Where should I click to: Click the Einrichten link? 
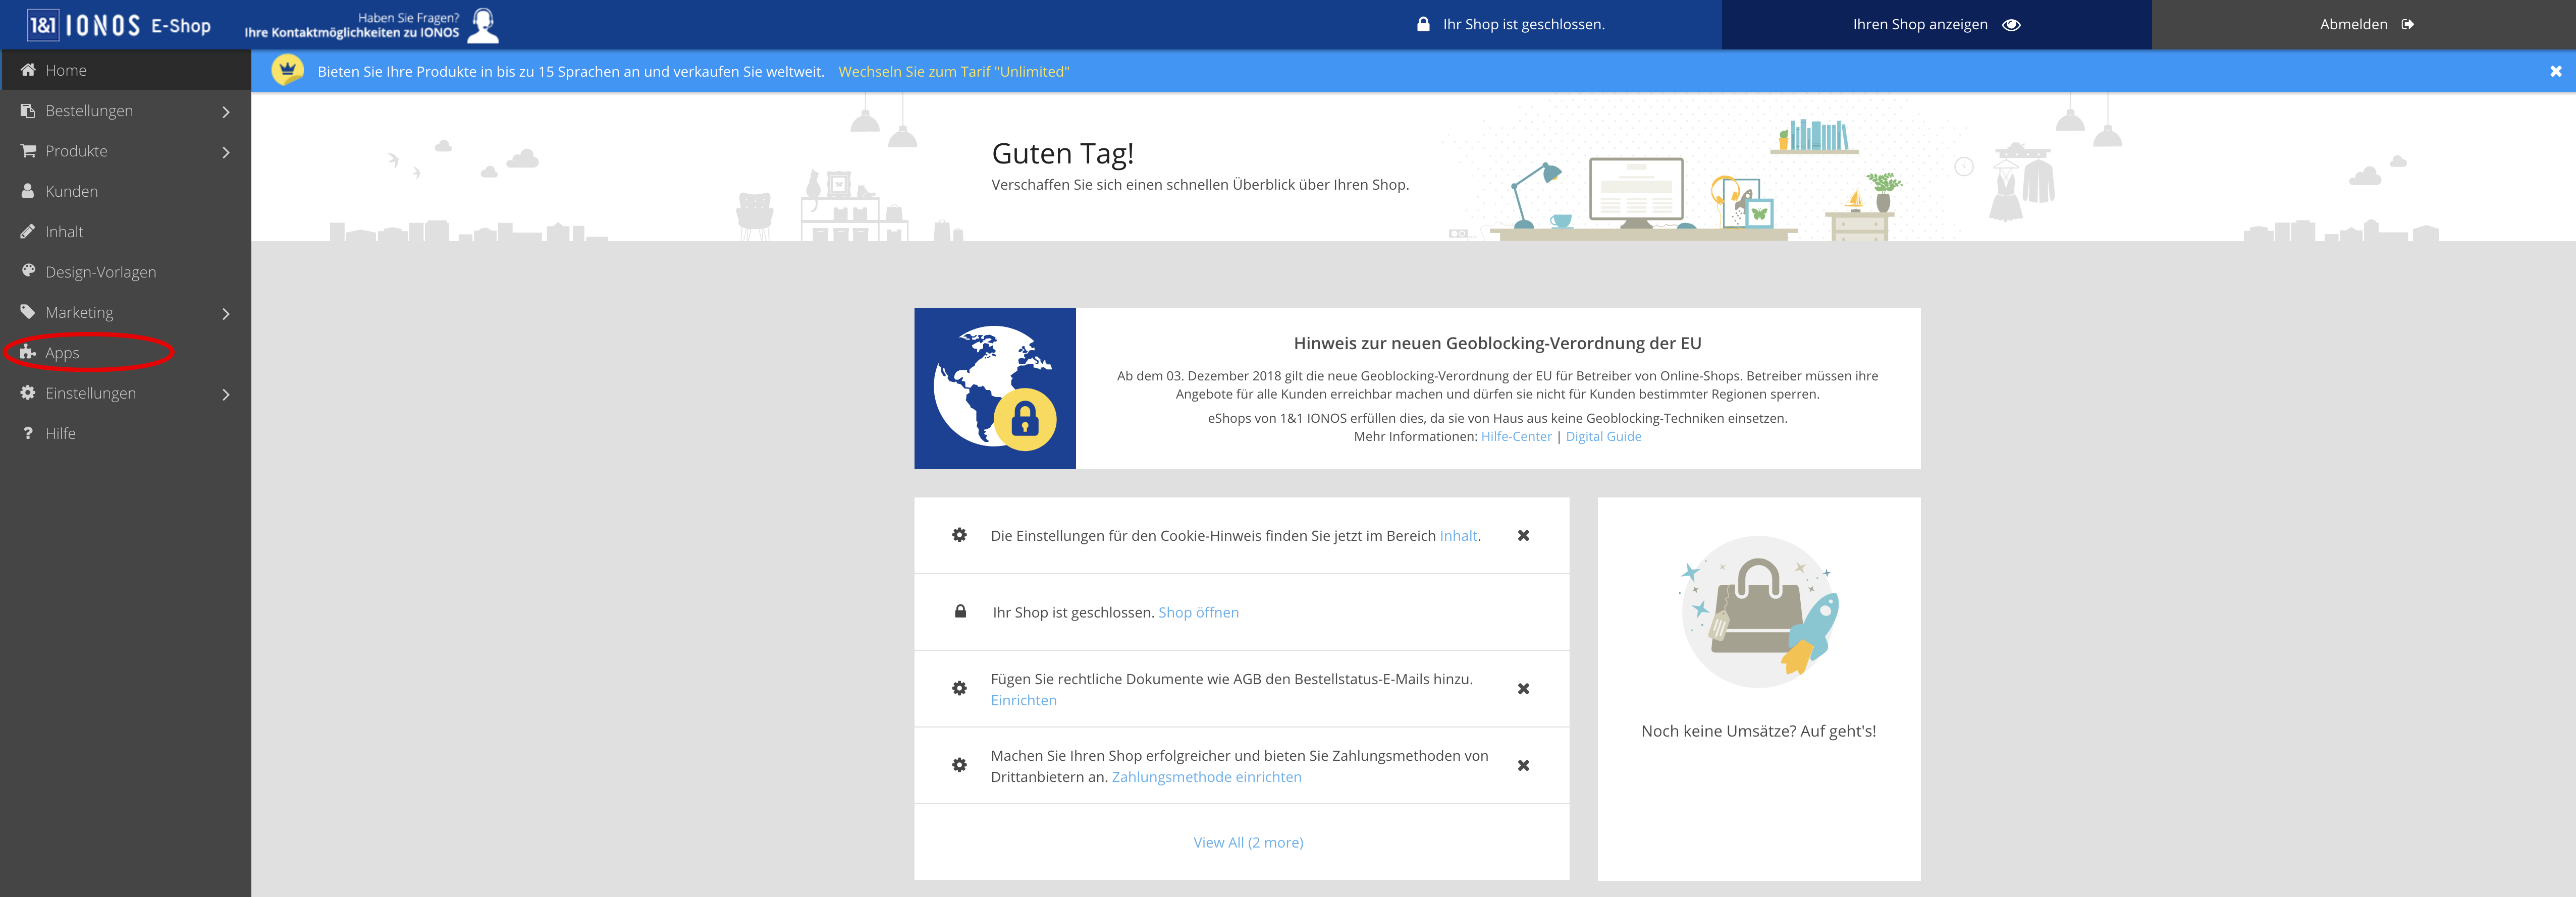point(1023,700)
